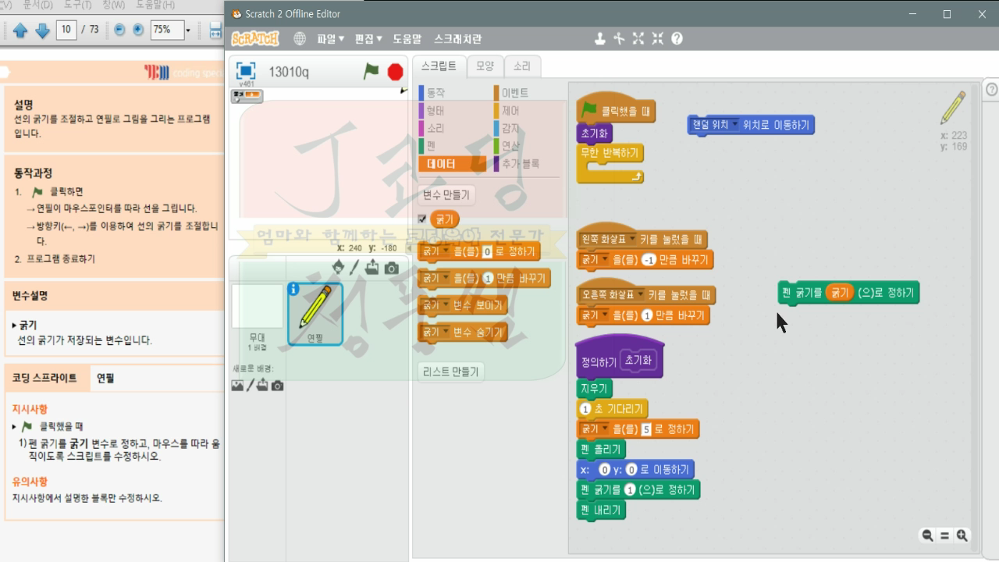This screenshot has width=999, height=562.
Task: Switch to the 스크립트 tab
Action: [439, 66]
